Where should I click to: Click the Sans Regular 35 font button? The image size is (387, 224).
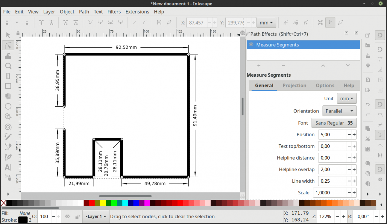pos(334,123)
